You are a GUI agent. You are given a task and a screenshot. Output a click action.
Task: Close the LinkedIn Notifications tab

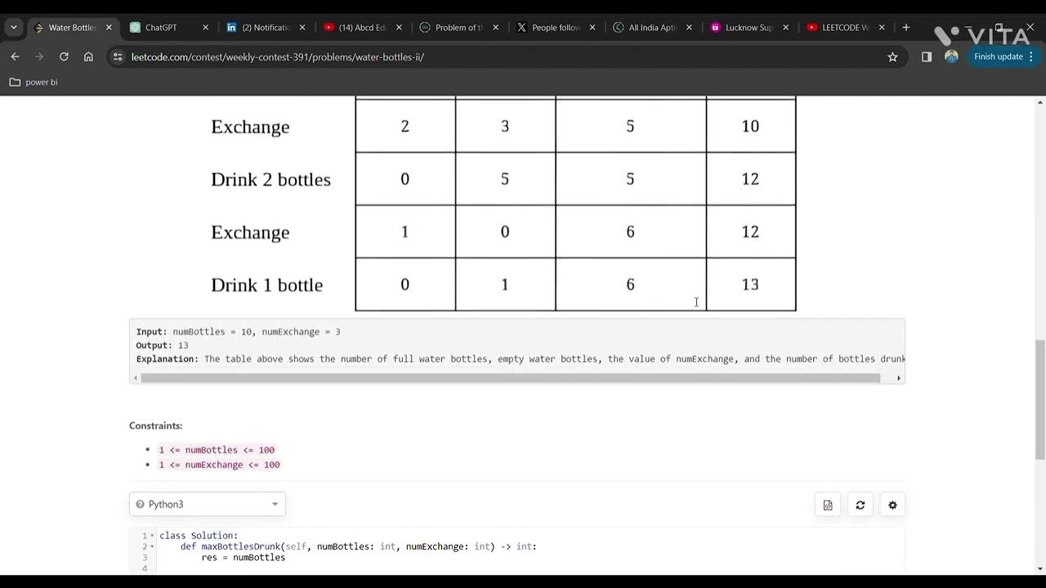(302, 27)
